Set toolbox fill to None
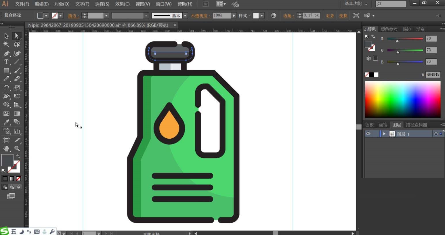The width and height of the screenshot is (445, 235). 18,179
